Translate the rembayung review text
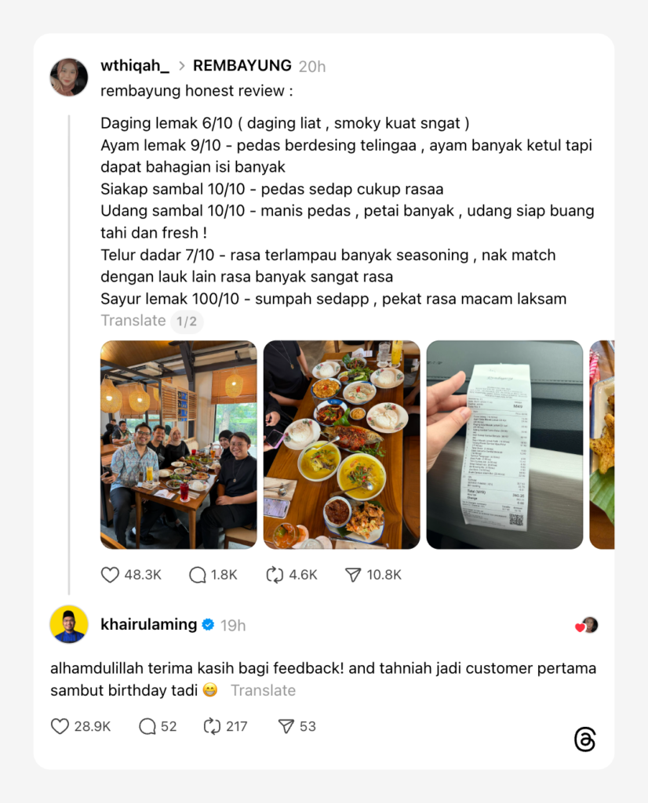Viewport: 648px width, 803px height. pos(133,321)
